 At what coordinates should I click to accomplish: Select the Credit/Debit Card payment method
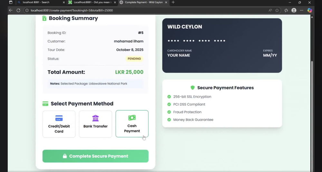pos(59,124)
